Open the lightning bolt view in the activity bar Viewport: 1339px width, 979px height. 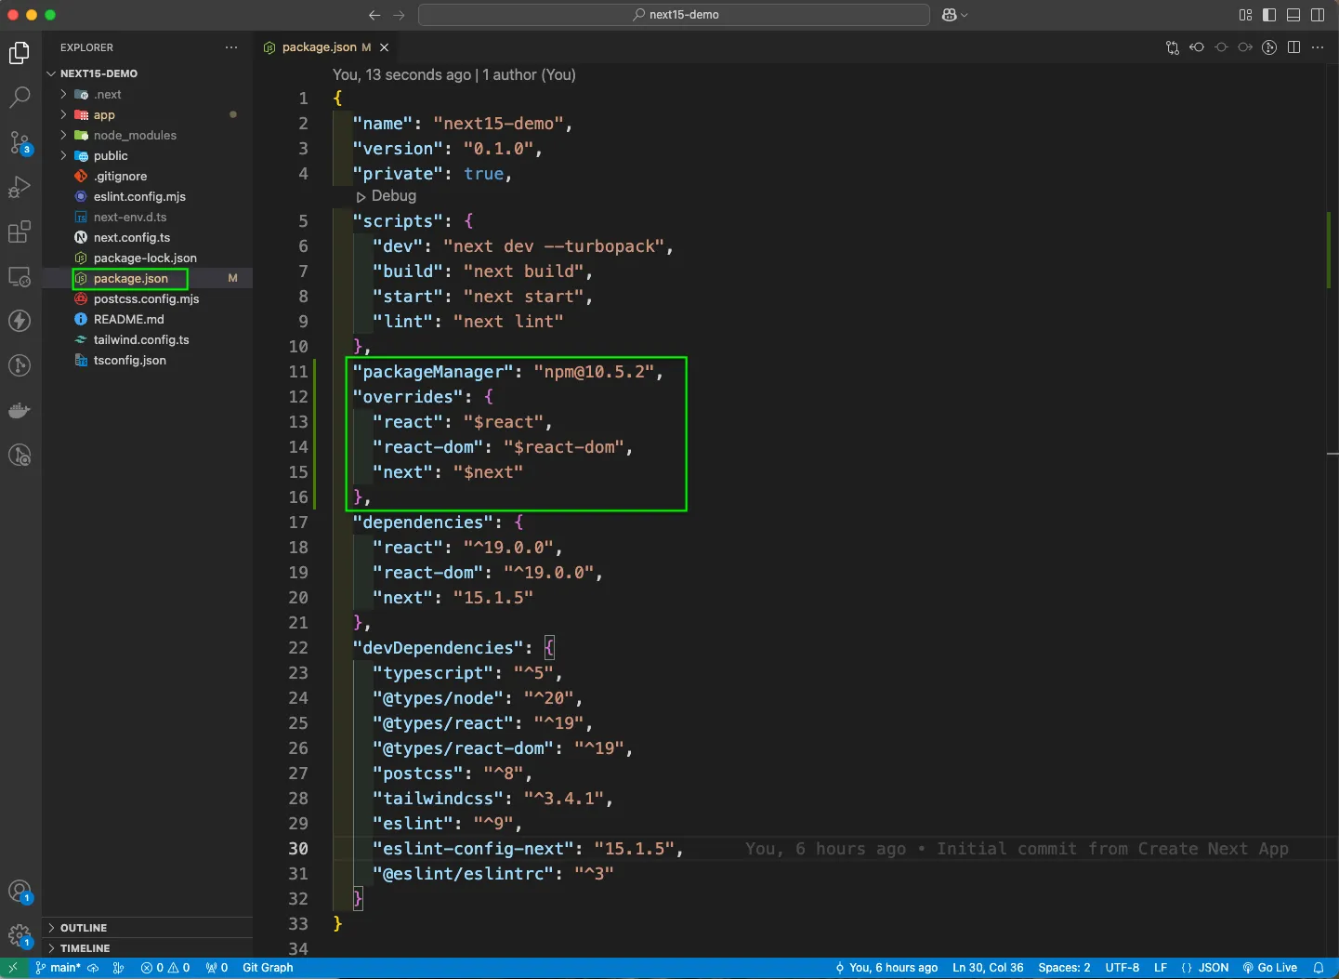20,321
